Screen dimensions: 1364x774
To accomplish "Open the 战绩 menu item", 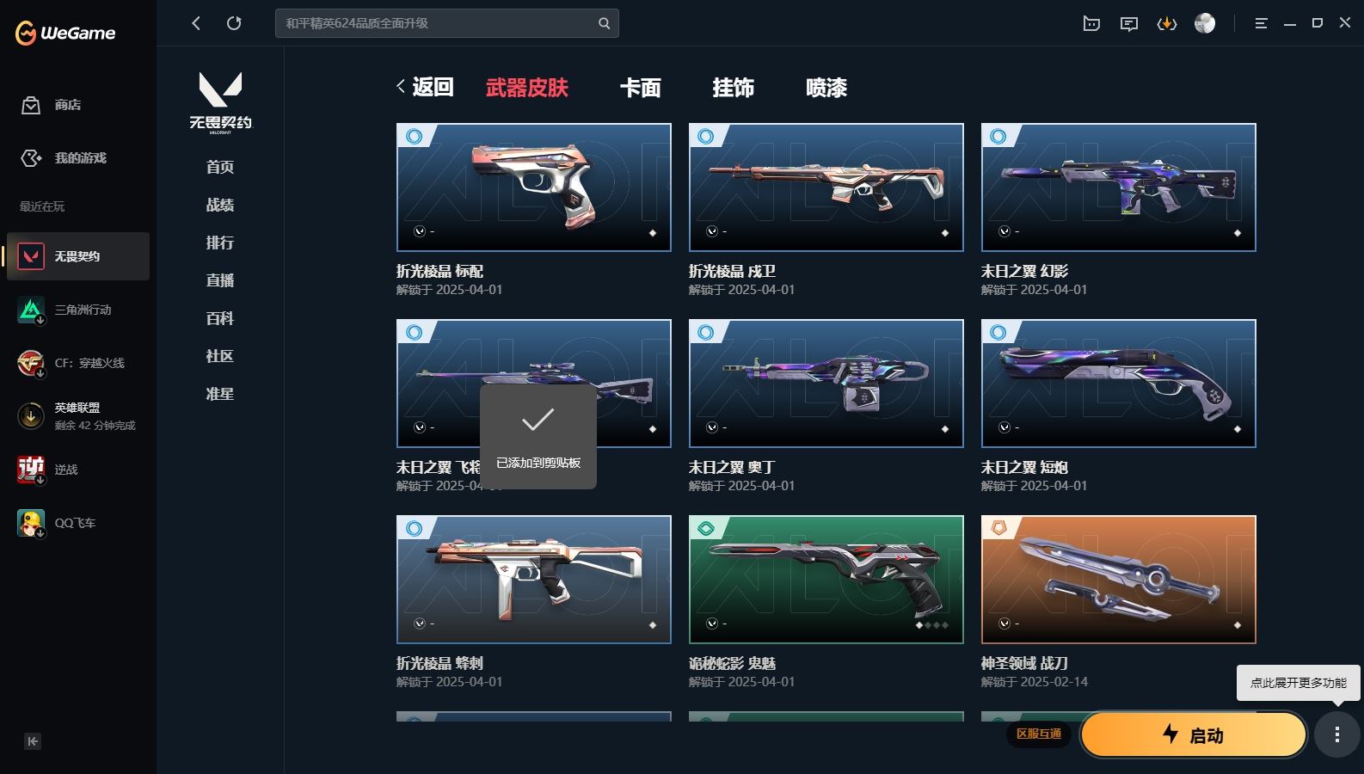I will point(220,205).
